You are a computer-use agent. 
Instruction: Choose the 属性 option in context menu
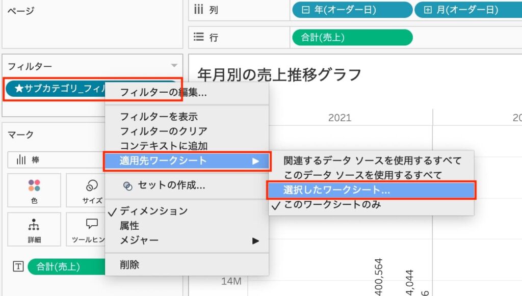tap(129, 225)
